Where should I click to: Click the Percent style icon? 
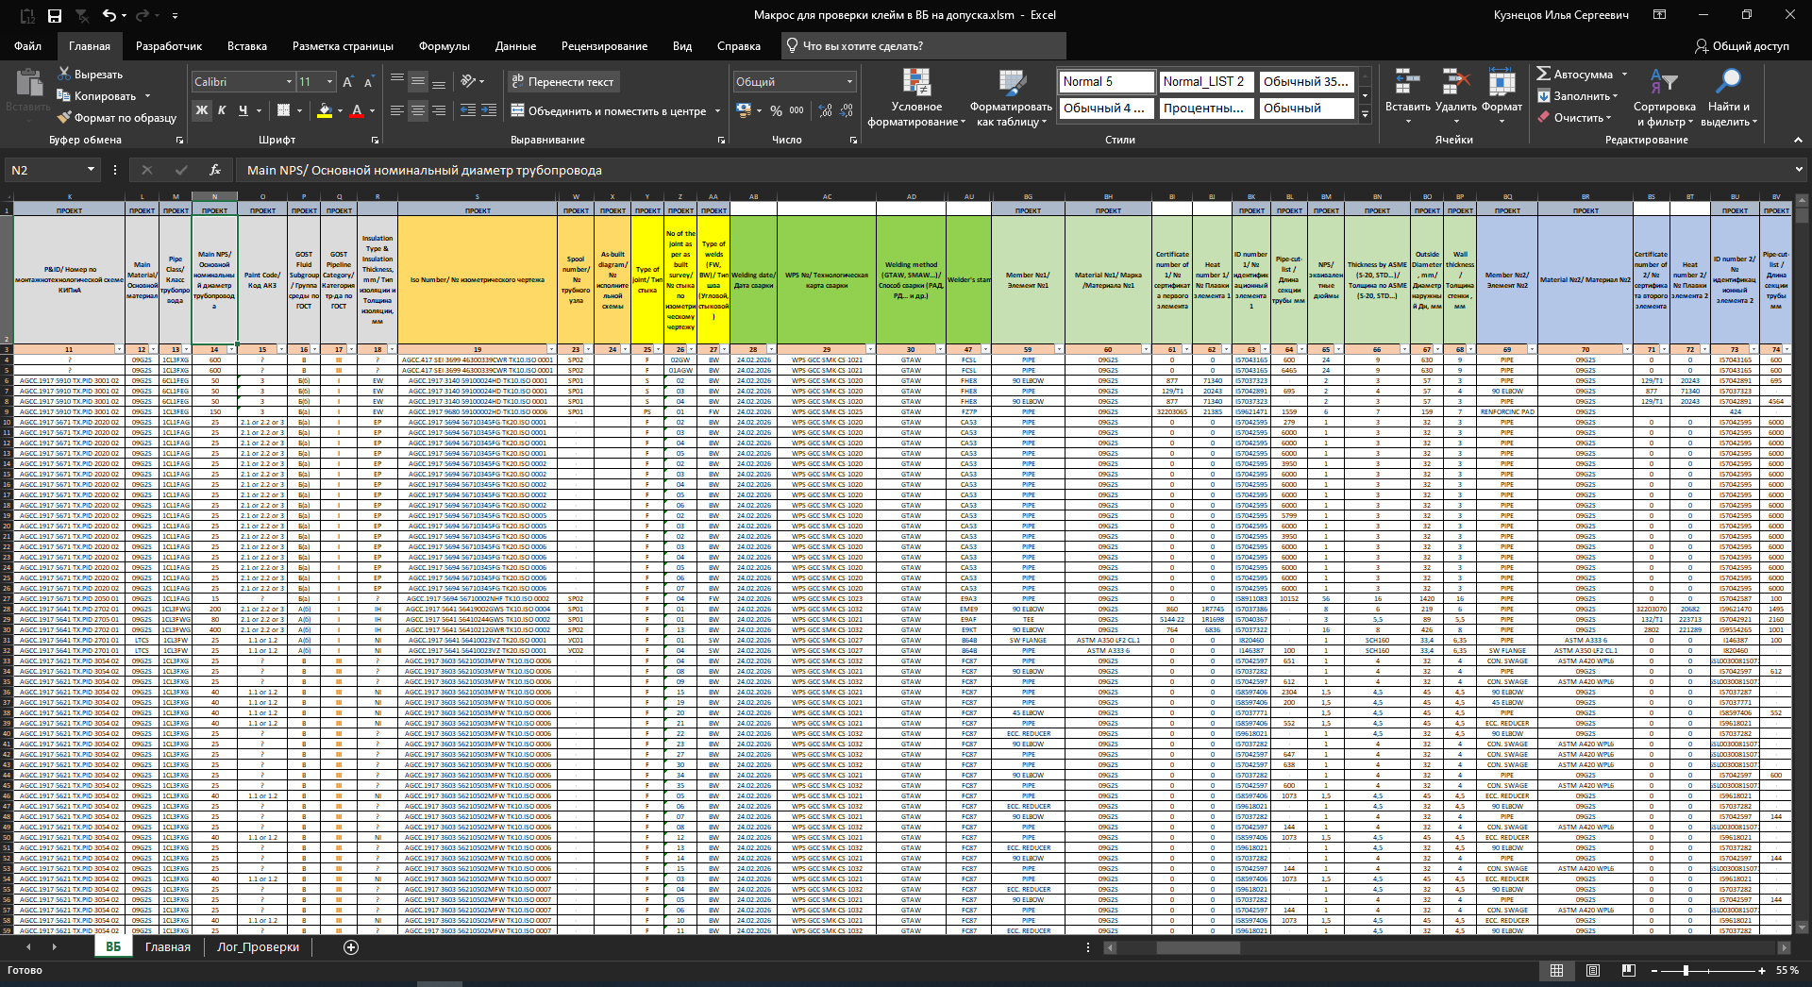pos(776,110)
